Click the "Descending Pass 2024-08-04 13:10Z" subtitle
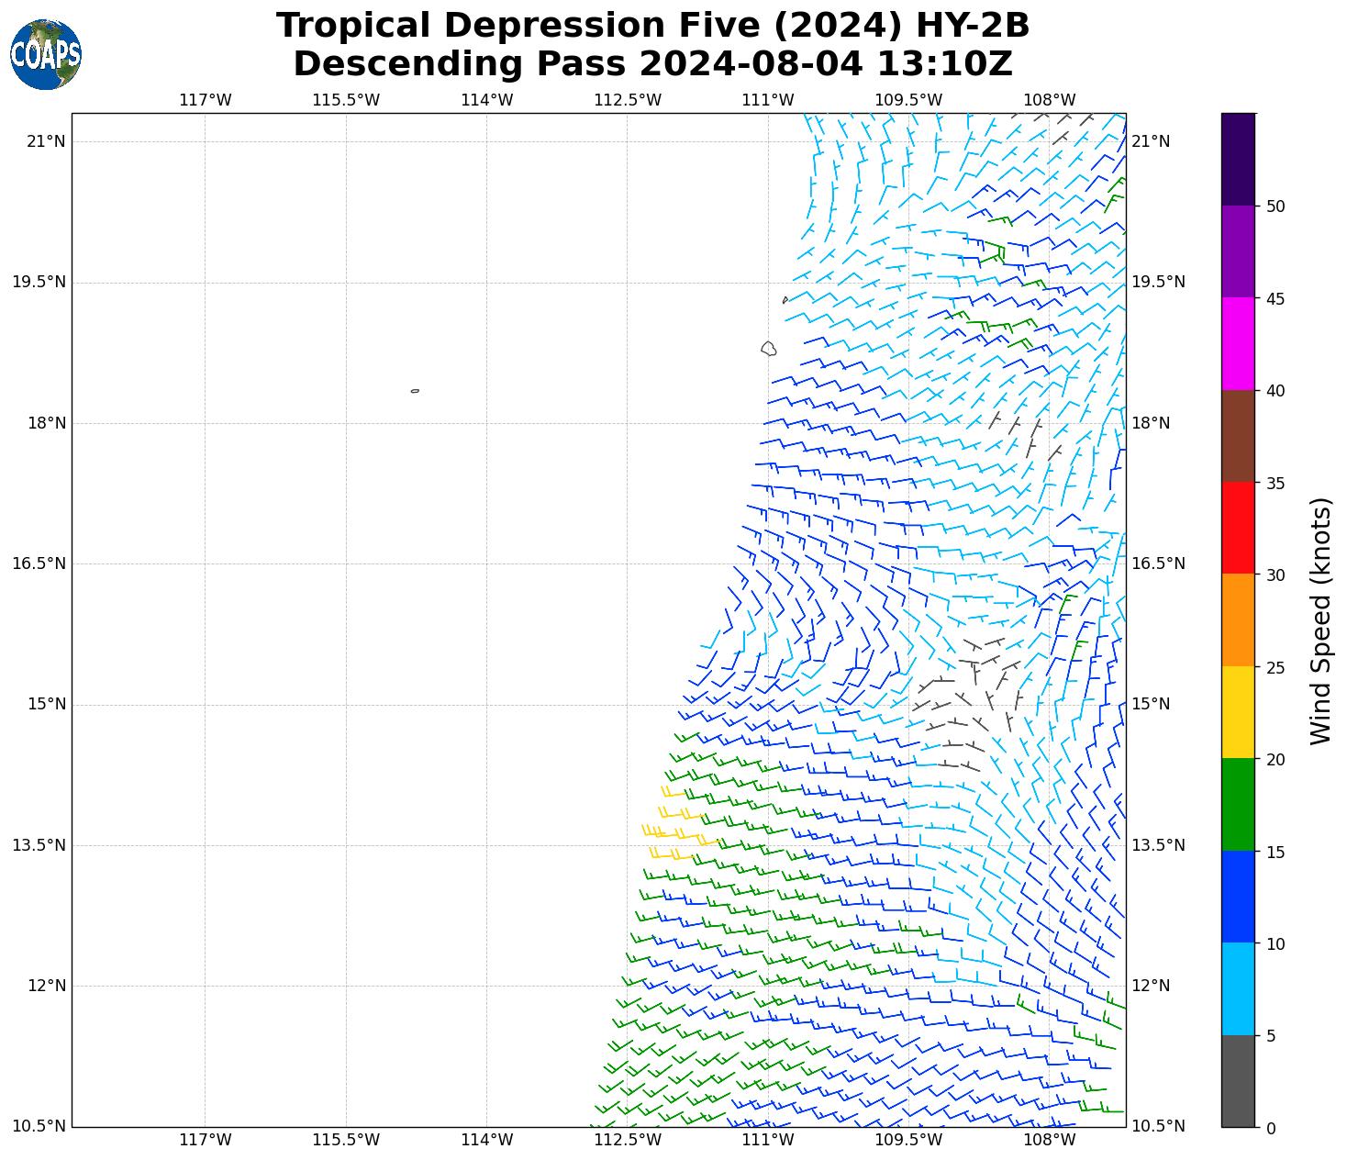Image resolution: width=1347 pixels, height=1160 pixels. pos(652,64)
